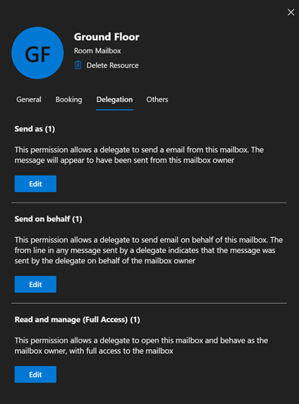
Task: Click the GF avatar circle
Action: [x=38, y=53]
